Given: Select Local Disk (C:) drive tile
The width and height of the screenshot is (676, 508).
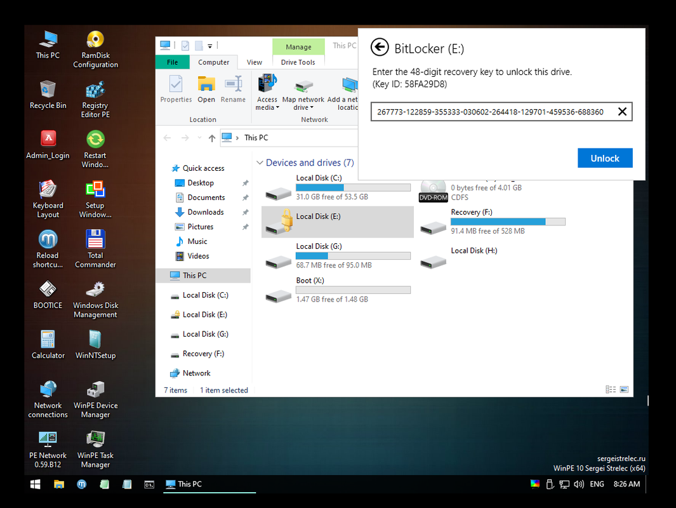Looking at the screenshot, I should pyautogui.click(x=338, y=187).
